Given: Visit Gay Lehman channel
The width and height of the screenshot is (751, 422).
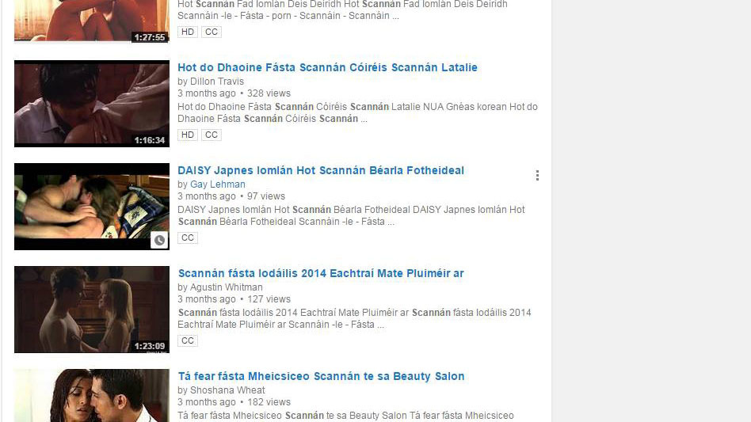Looking at the screenshot, I should coord(217,184).
